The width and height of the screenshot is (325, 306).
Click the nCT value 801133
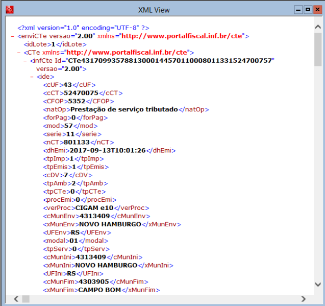[77, 142]
